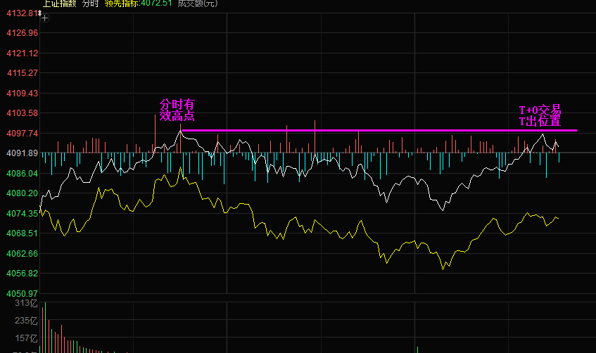Click the 4097.74 price axis label
This screenshot has height=353, width=596.
22,134
